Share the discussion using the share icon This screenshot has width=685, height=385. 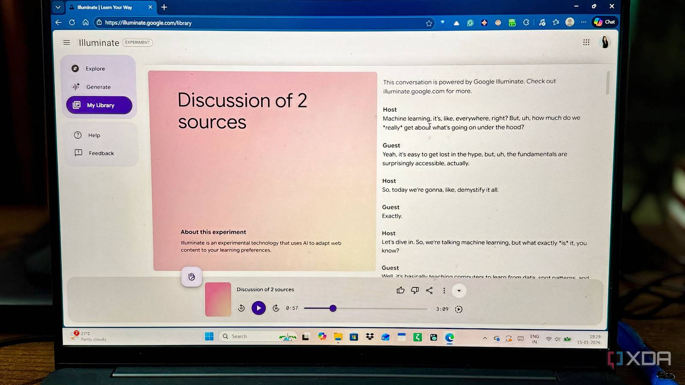pyautogui.click(x=429, y=290)
